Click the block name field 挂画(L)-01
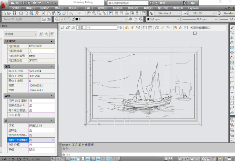The height and width of the screenshot is (161, 235). pyautogui.click(x=97, y=27)
